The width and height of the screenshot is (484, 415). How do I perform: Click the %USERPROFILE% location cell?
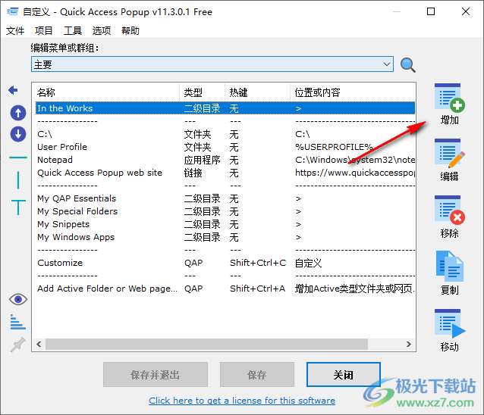(334, 147)
